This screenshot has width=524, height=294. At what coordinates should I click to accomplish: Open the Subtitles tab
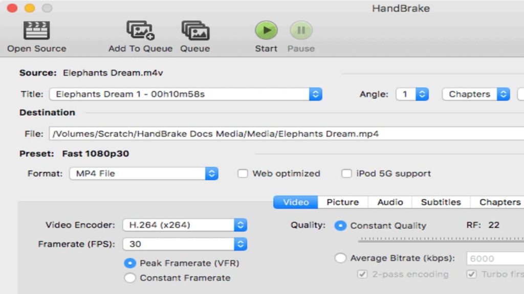click(x=441, y=202)
